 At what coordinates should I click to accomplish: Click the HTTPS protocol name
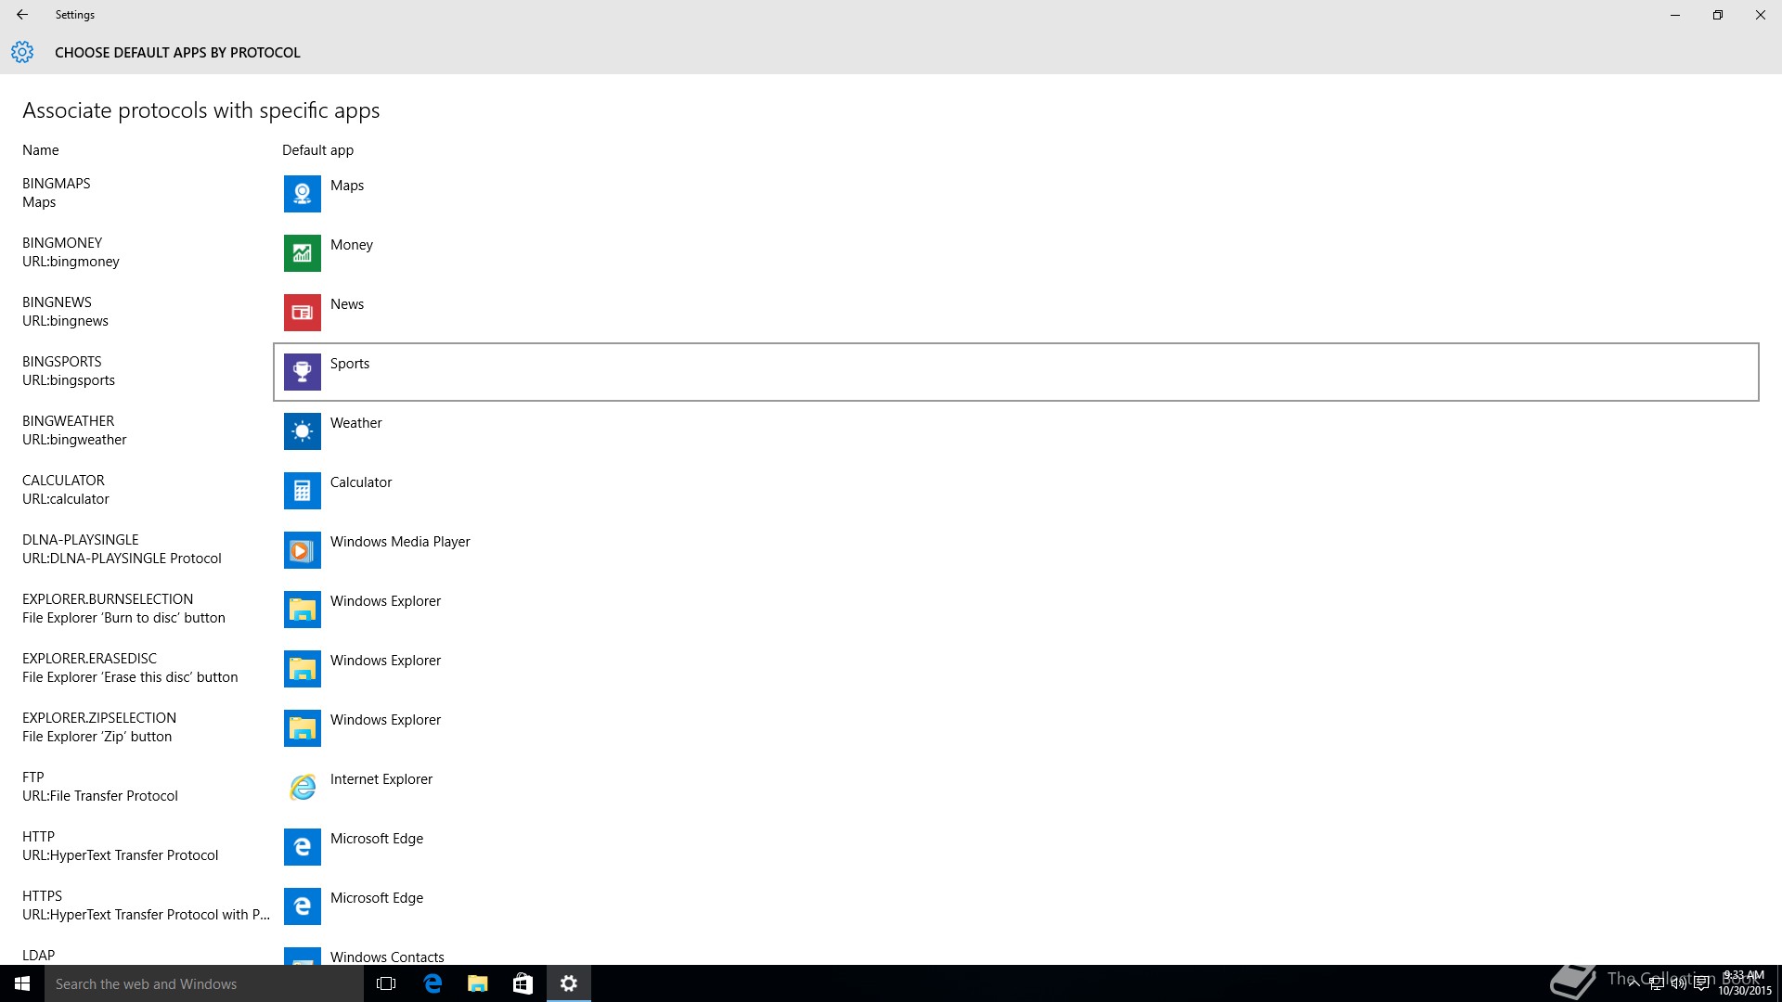43,896
